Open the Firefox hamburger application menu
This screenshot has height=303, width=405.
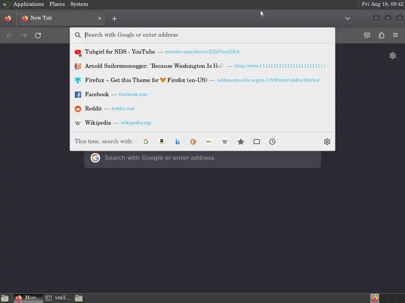point(396,35)
